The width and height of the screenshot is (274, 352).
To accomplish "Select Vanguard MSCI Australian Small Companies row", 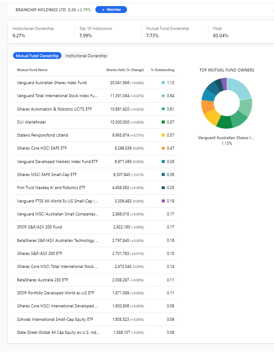I will (x=96, y=214).
